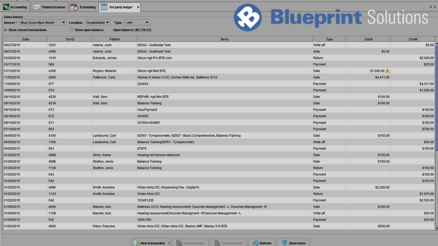Image resolution: width=438 pixels, height=246 pixels.
Task: Select payment row with item 324654
Action: [x=219, y=84]
